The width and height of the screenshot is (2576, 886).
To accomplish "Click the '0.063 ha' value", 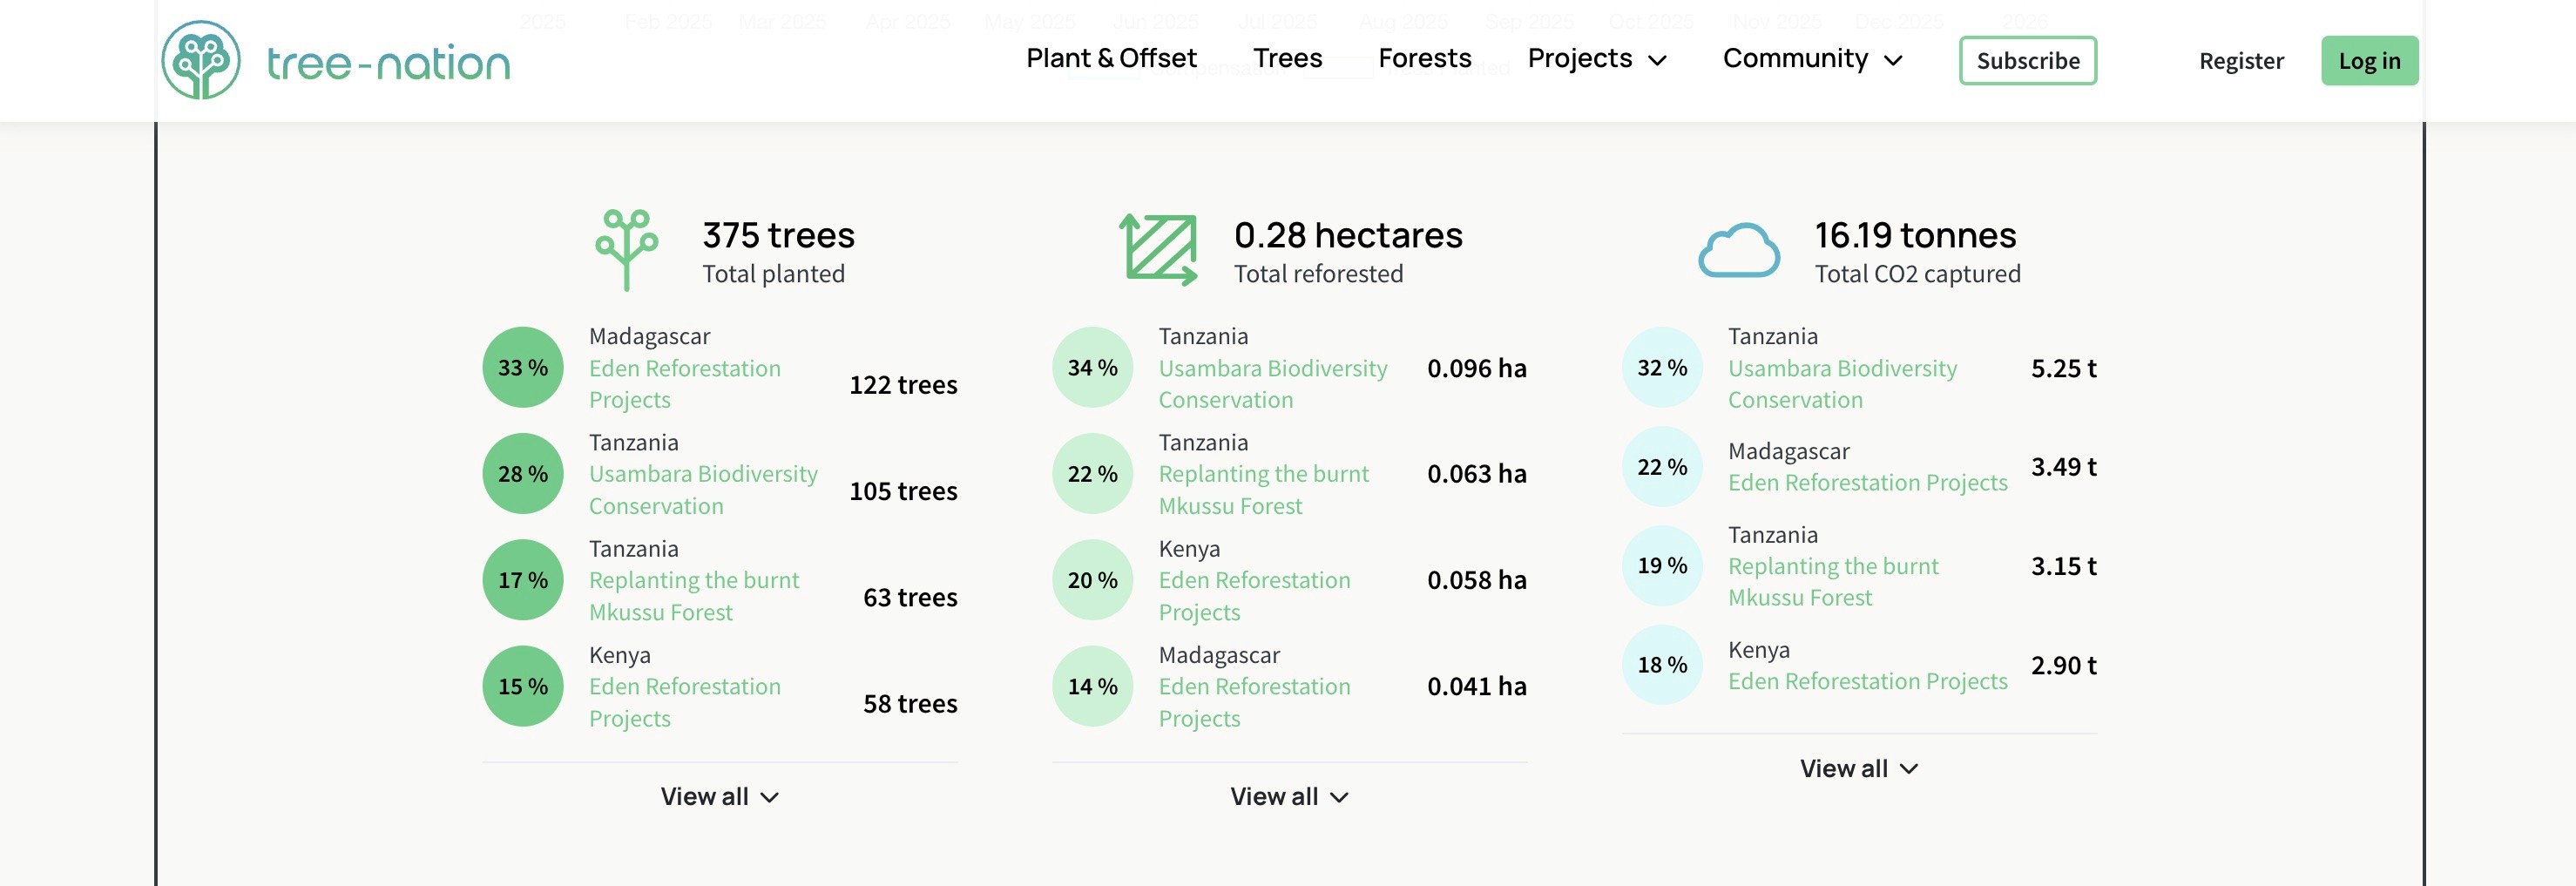I will click(x=1476, y=474).
